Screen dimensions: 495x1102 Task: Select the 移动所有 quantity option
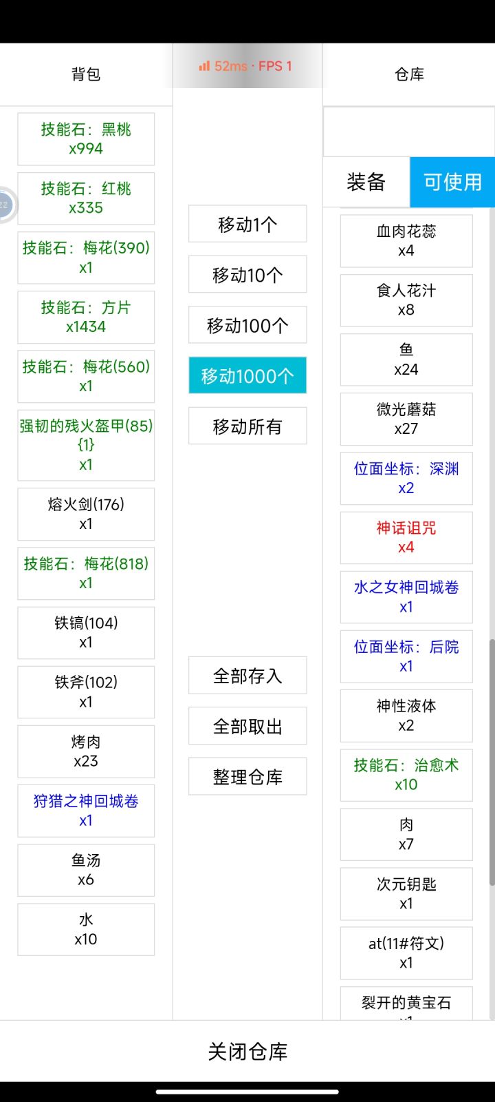tap(247, 426)
